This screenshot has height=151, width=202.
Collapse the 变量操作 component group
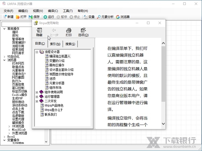tap(4, 140)
